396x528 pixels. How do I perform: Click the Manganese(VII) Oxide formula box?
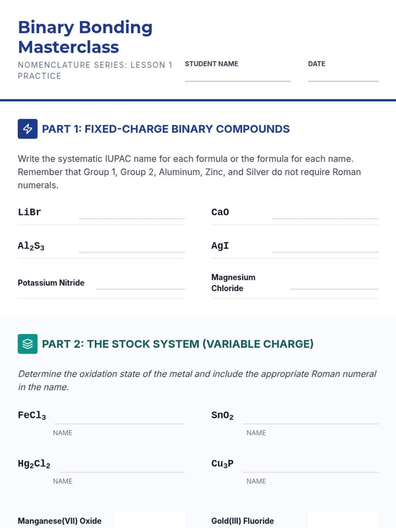149,520
